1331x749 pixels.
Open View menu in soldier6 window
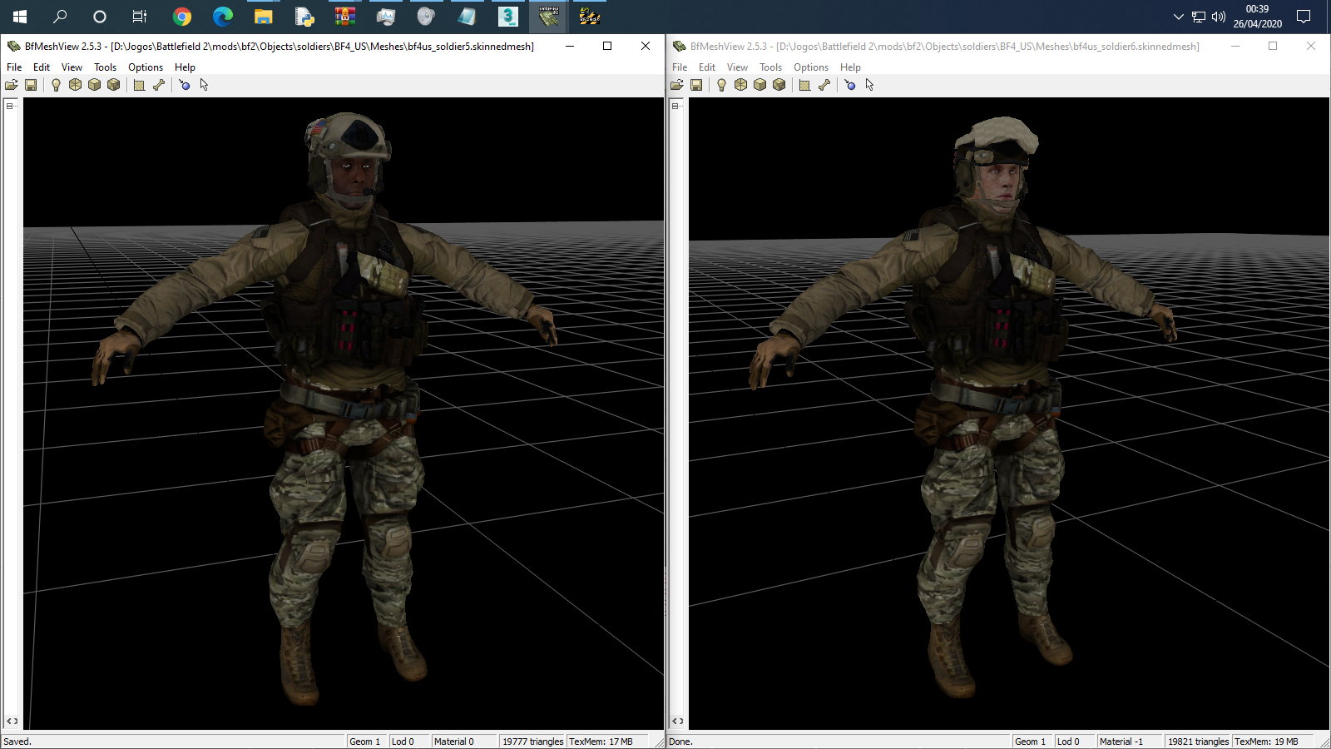point(737,67)
